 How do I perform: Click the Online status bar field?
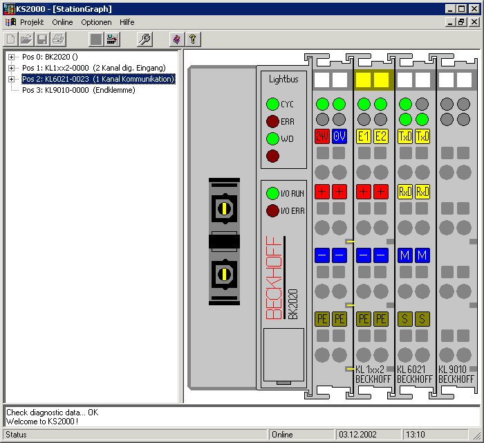tap(301, 435)
